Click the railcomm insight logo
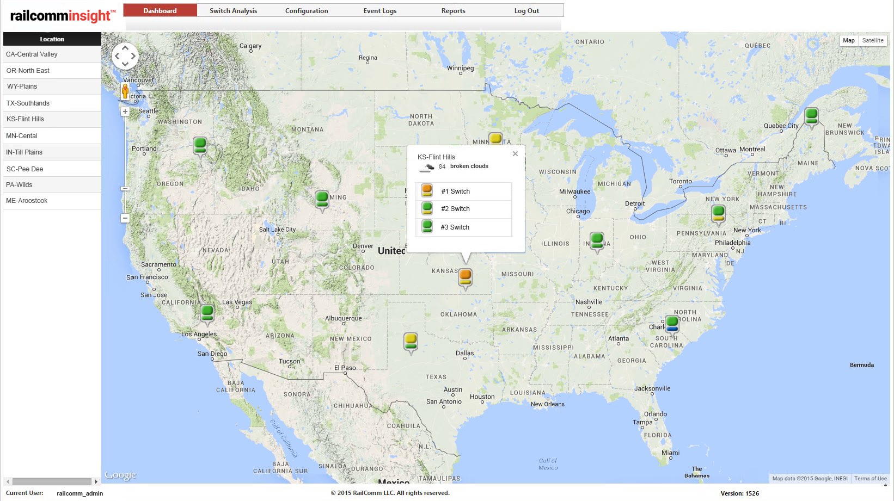This screenshot has height=501, width=894. coord(63,15)
